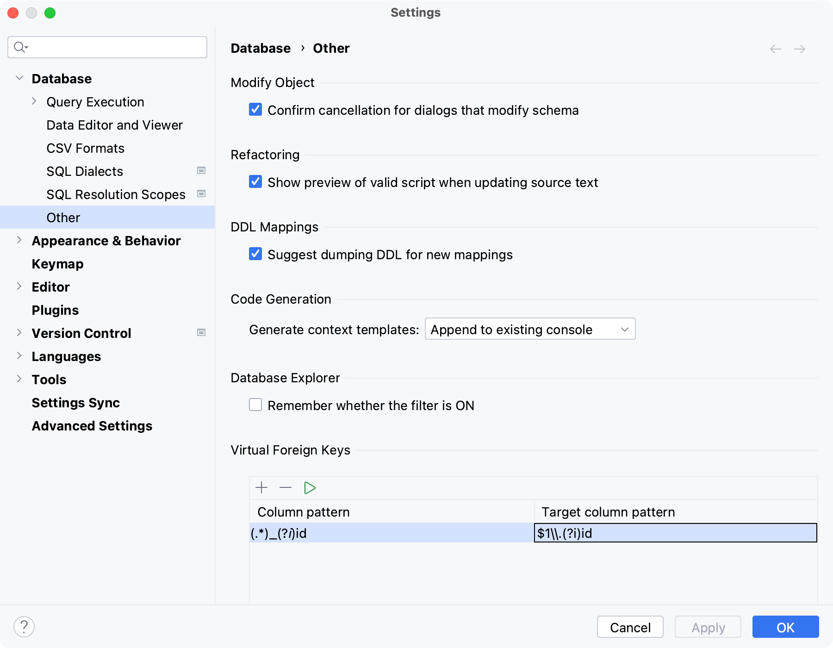The width and height of the screenshot is (833, 648).
Task: Confirm settings with the OK button
Action: [785, 627]
